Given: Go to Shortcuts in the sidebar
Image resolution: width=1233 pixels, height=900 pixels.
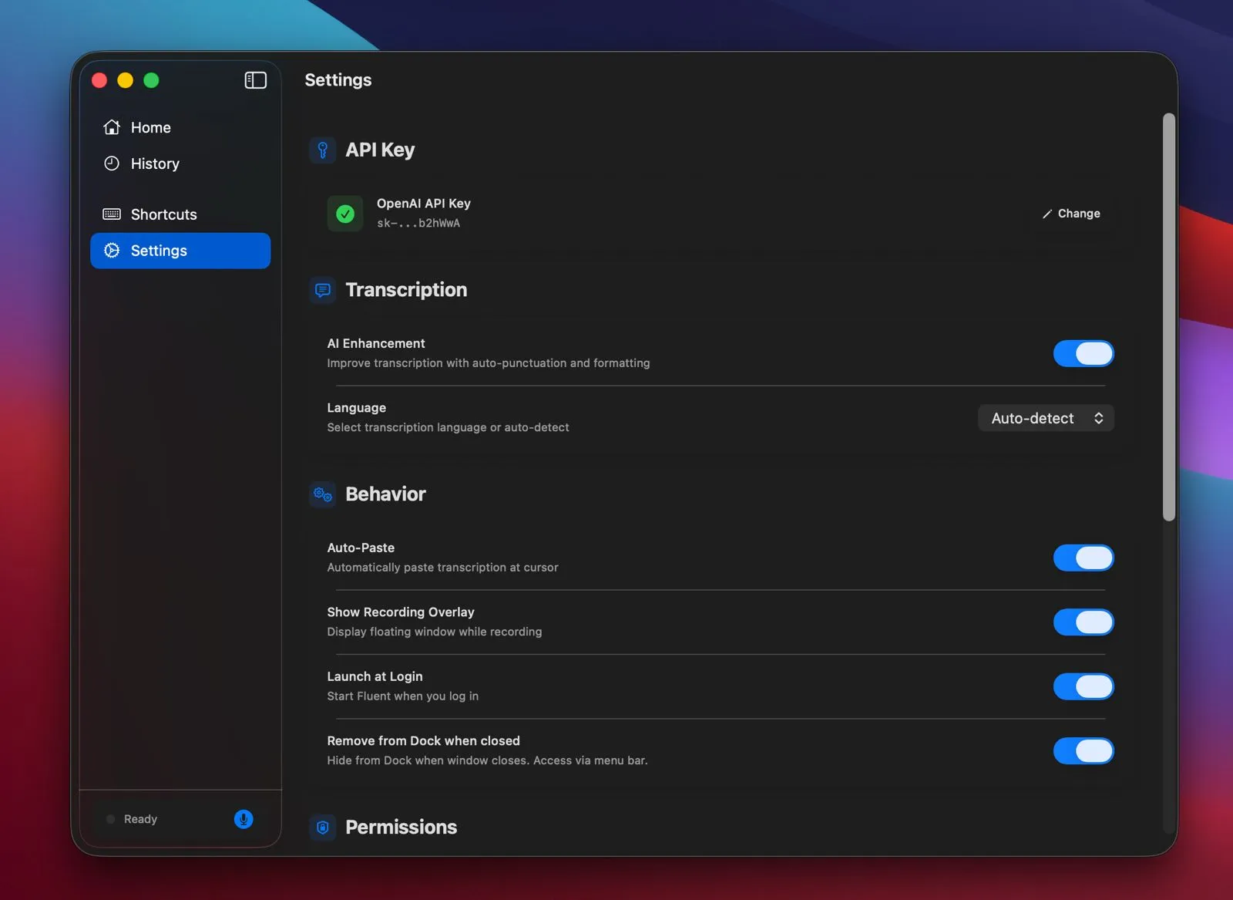Looking at the screenshot, I should 163,214.
